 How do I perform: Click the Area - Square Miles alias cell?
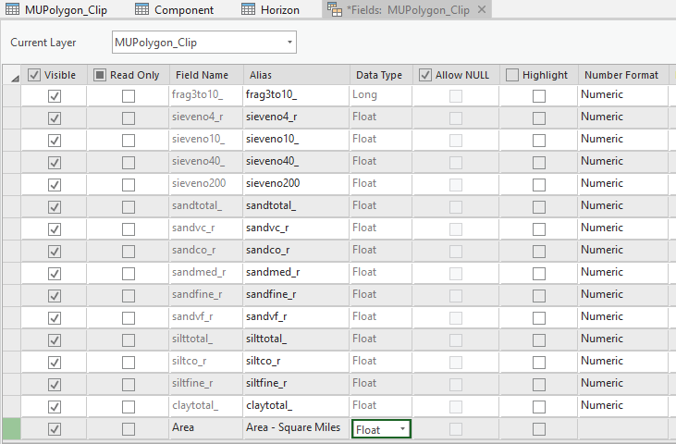point(293,428)
